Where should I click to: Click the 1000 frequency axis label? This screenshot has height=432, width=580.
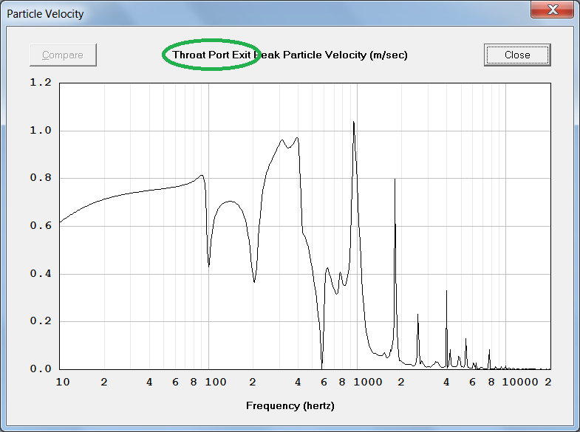(x=368, y=382)
